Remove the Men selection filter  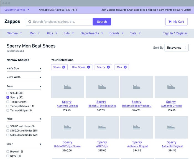(125, 67)
